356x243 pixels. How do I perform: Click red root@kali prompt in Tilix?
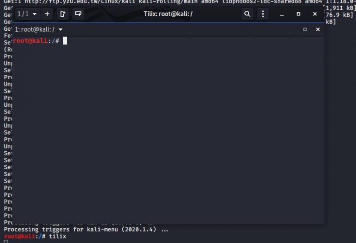coord(30,40)
